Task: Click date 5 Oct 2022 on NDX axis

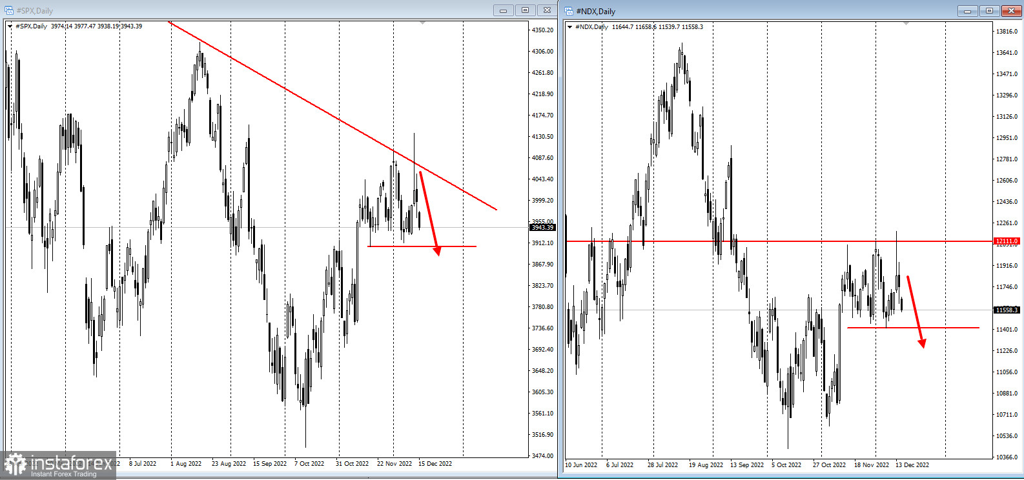Action: [x=786, y=465]
